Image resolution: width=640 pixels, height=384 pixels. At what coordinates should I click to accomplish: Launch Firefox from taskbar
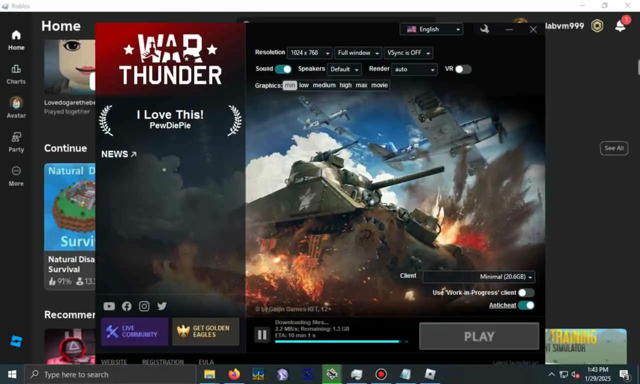tap(234, 374)
